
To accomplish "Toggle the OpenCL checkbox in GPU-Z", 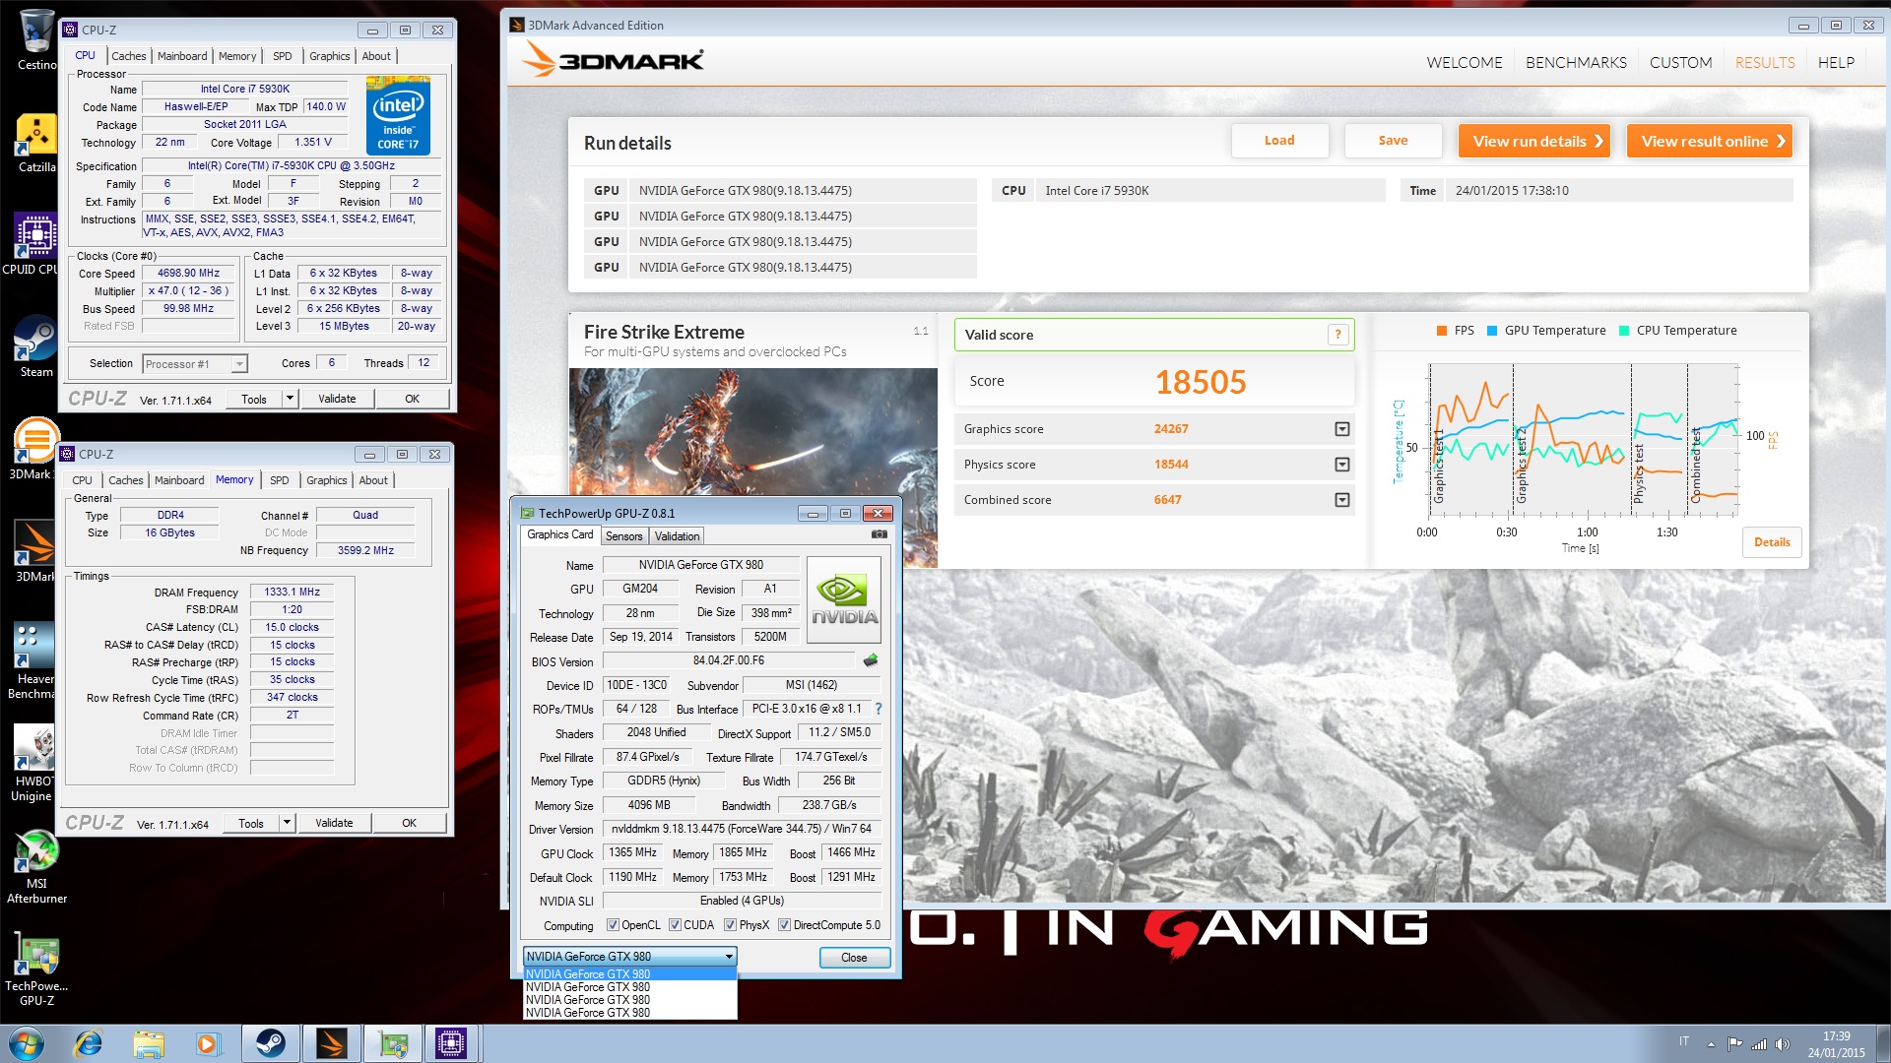I will pos(613,925).
